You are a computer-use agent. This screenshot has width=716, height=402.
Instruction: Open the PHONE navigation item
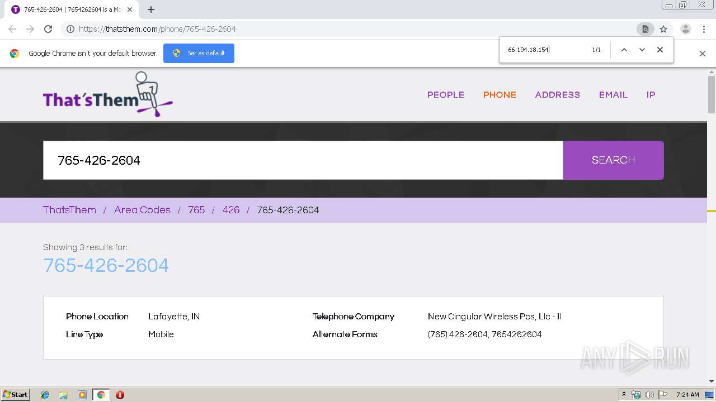[x=500, y=95]
